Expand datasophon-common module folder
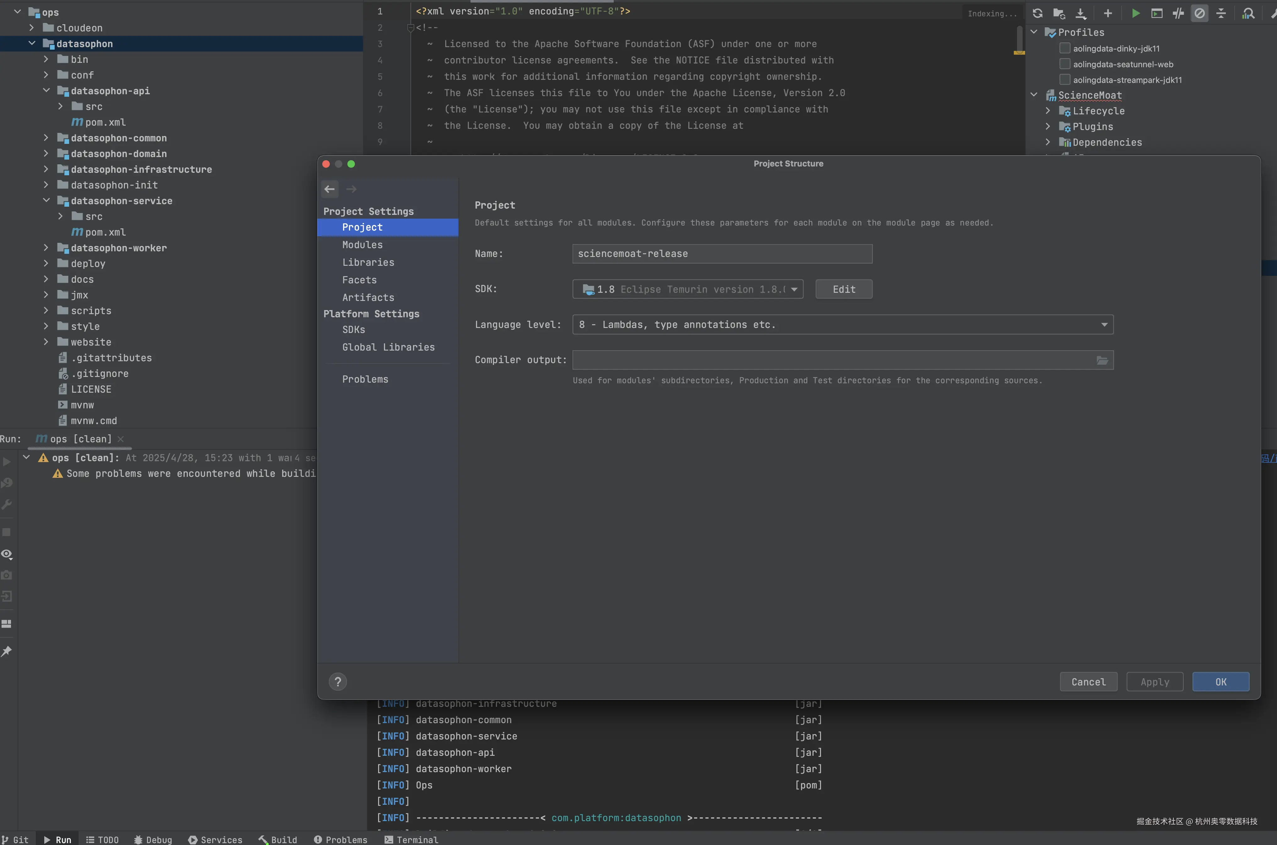1277x845 pixels. click(x=46, y=138)
